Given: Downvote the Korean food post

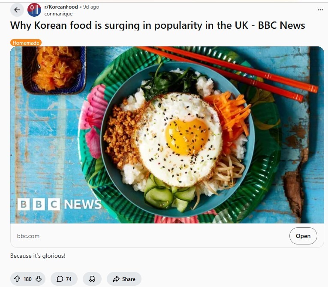Looking at the screenshot, I should point(39,279).
